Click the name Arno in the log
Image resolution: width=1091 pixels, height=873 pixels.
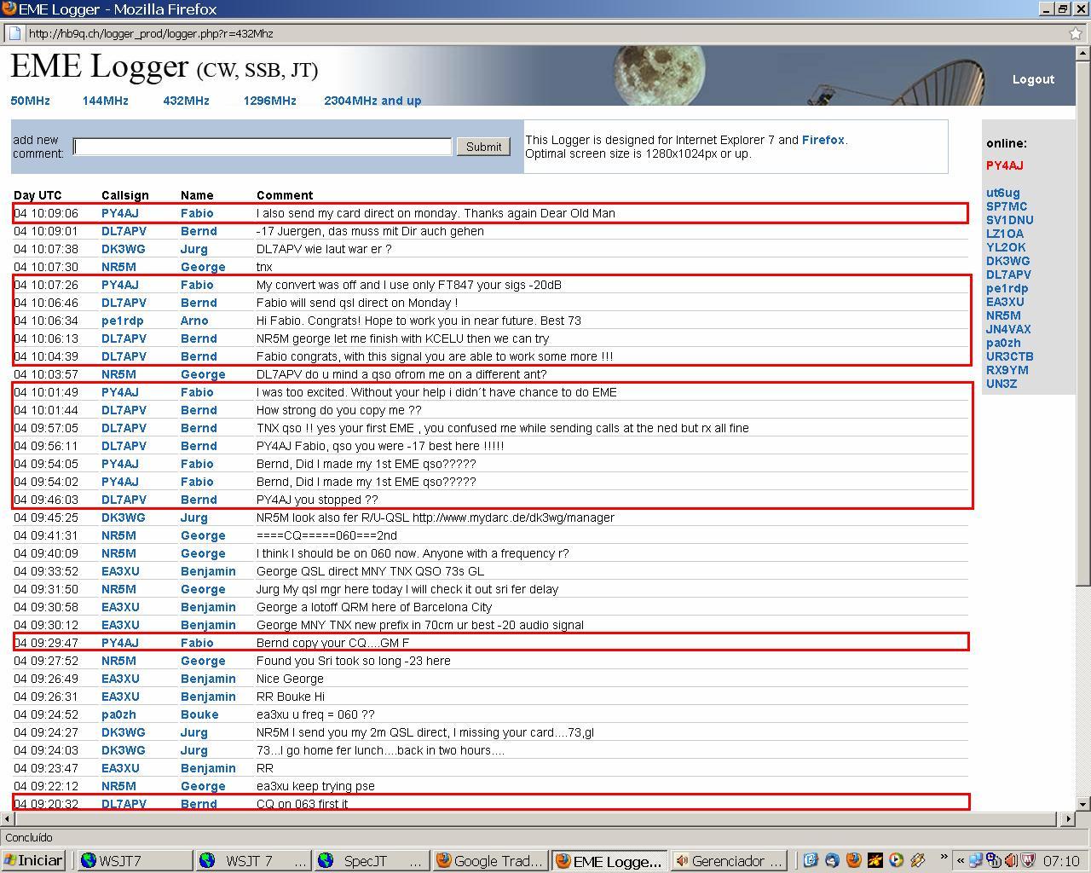(x=194, y=321)
